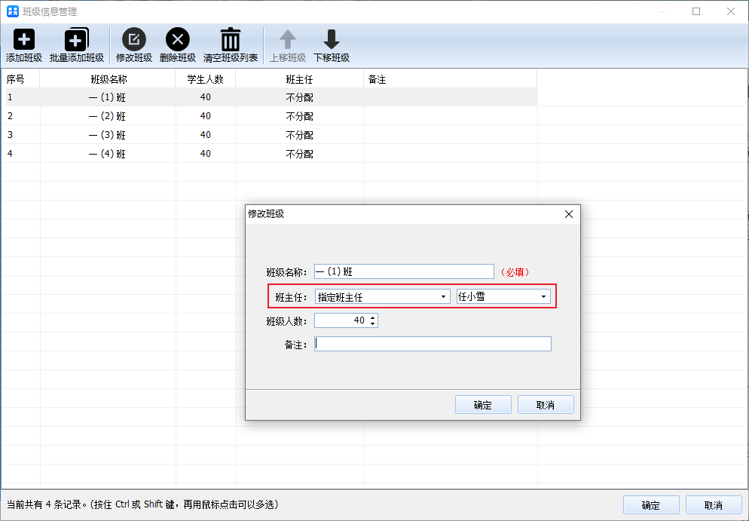Expand the 任小雪 teacher dropdown

pos(503,297)
